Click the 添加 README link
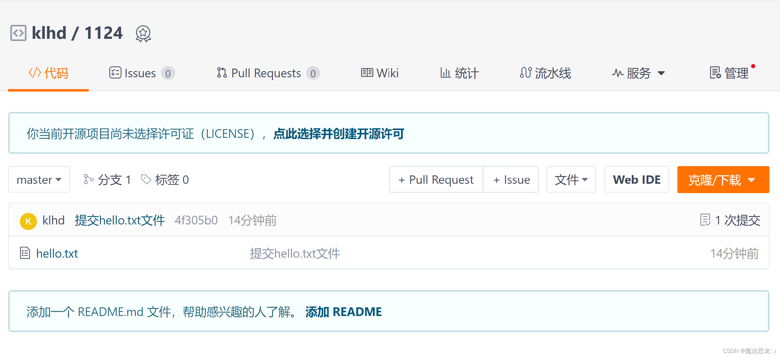Screen dimensions: 780x357 [343, 312]
